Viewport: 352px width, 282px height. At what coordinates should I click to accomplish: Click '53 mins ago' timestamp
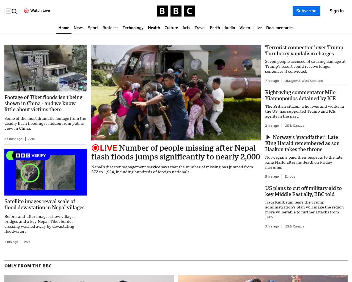coord(13,139)
